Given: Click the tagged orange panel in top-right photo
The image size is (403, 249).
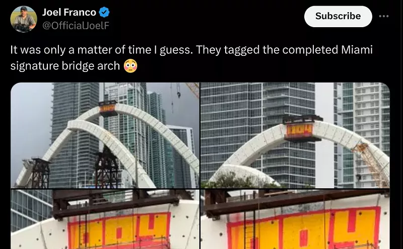Looking at the screenshot, I should click(x=300, y=130).
